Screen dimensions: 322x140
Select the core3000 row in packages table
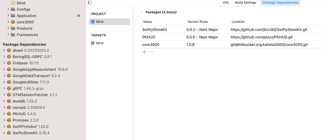click(x=231, y=45)
